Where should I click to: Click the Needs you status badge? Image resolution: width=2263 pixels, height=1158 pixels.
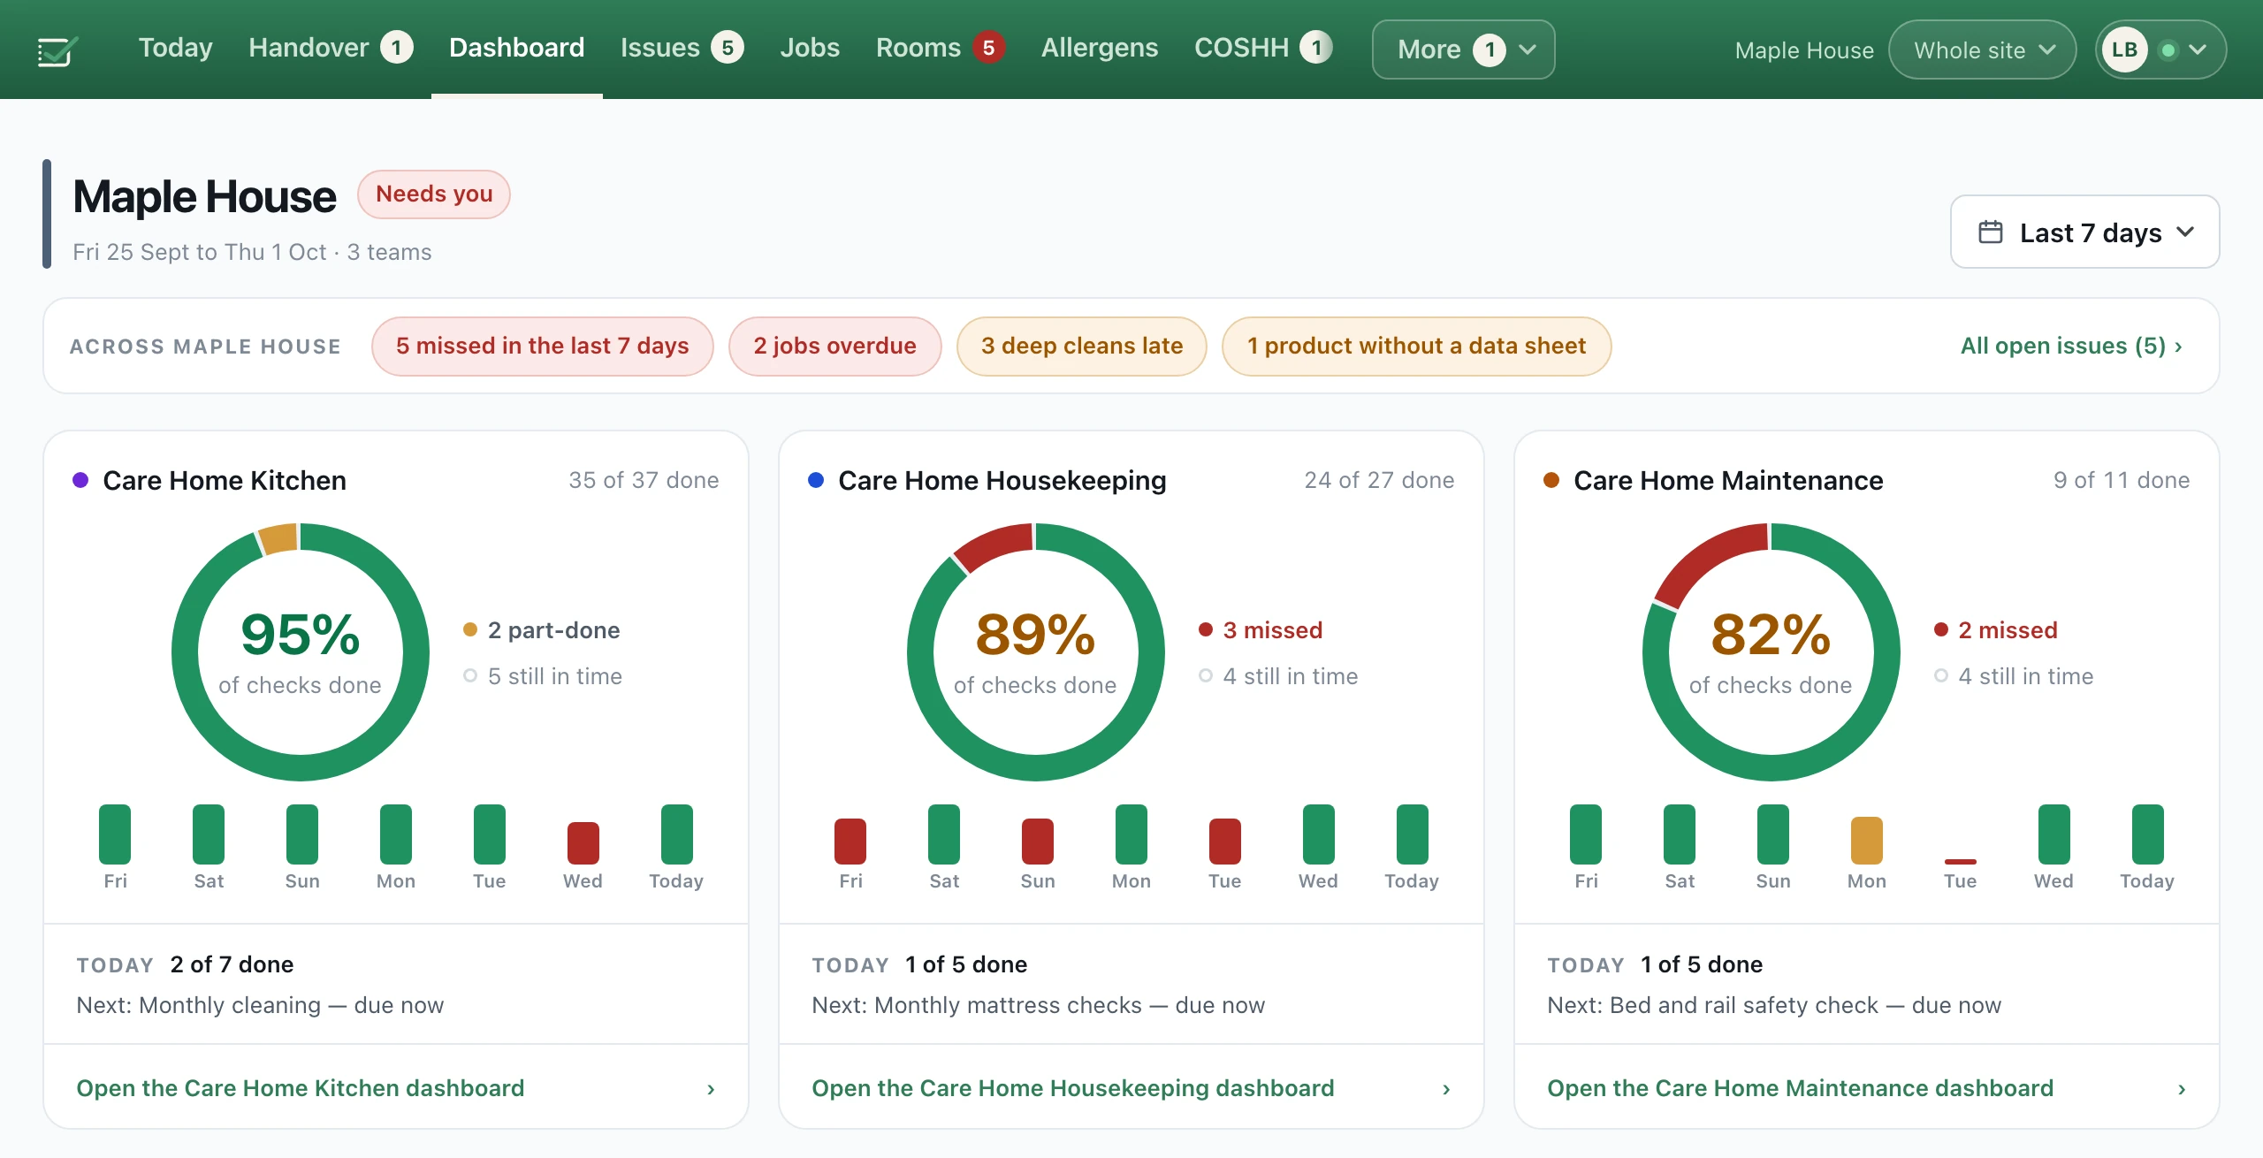[434, 194]
